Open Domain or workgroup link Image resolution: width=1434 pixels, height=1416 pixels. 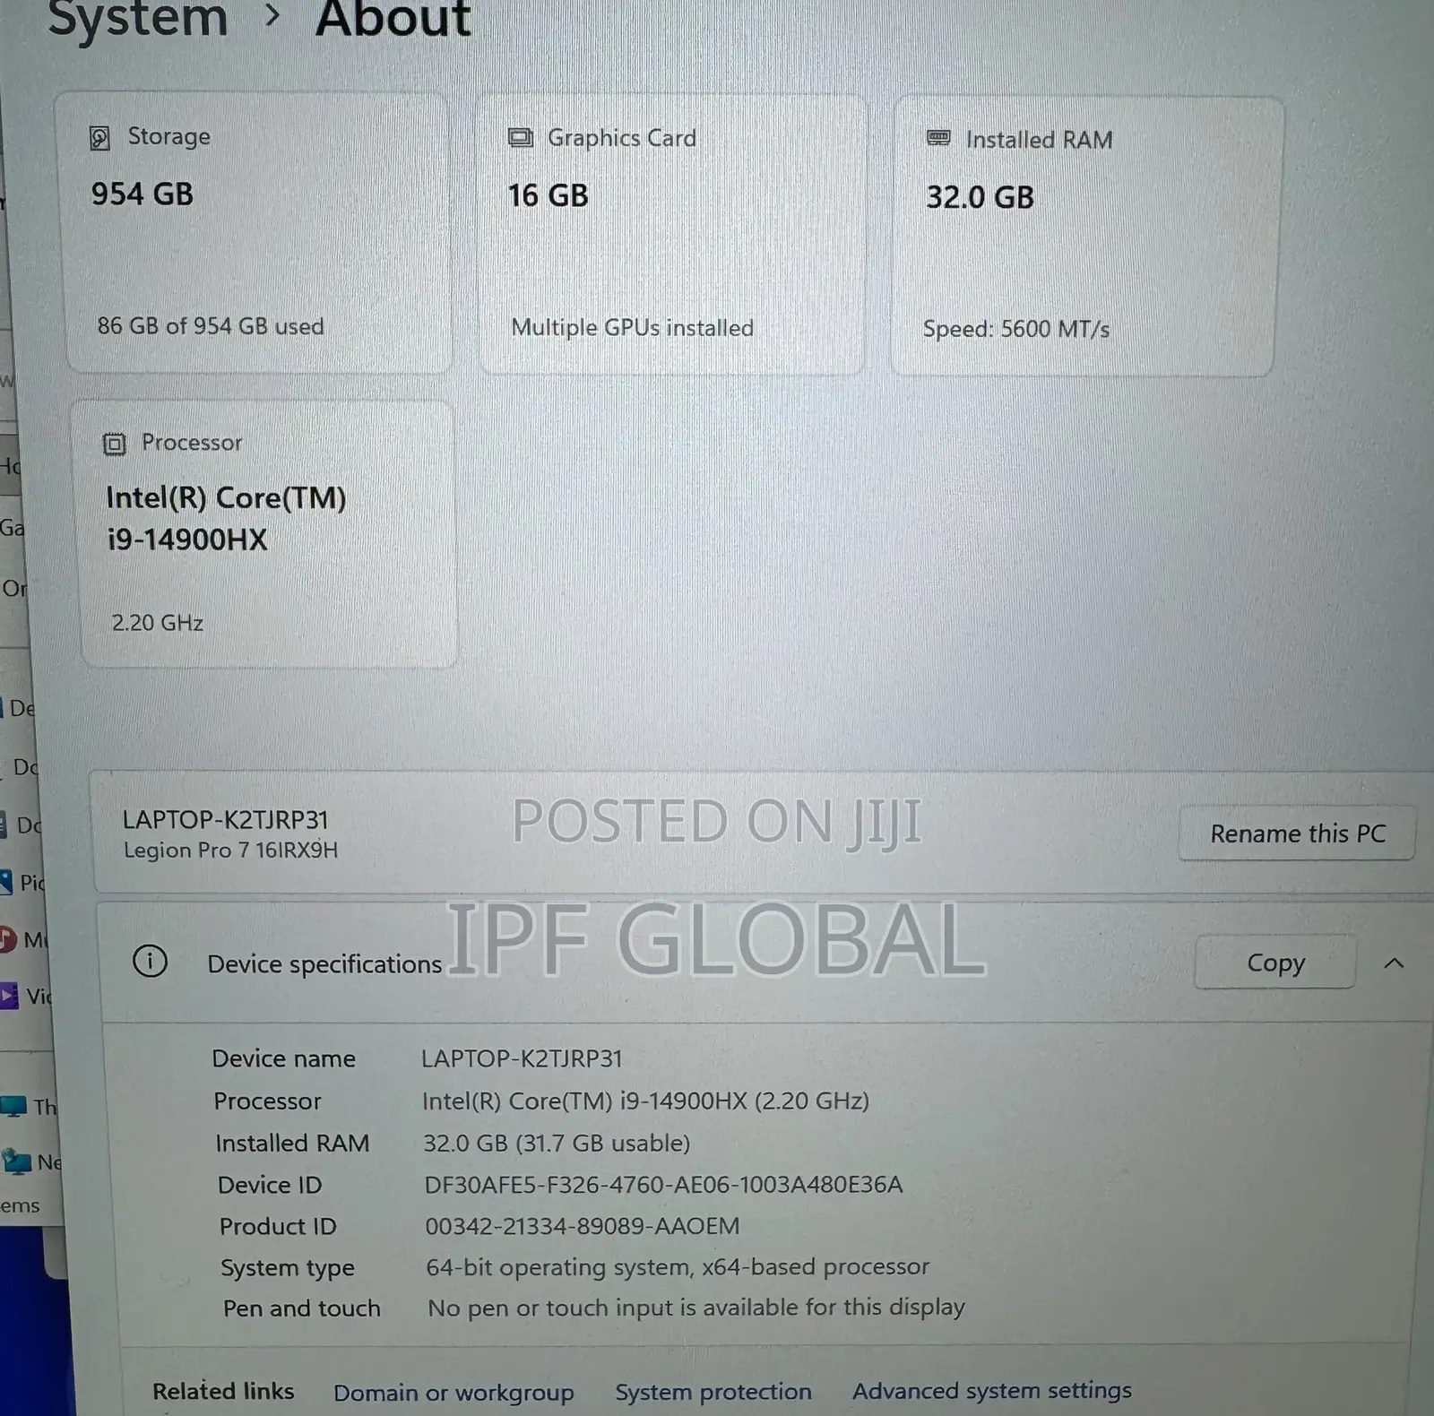coord(454,1393)
